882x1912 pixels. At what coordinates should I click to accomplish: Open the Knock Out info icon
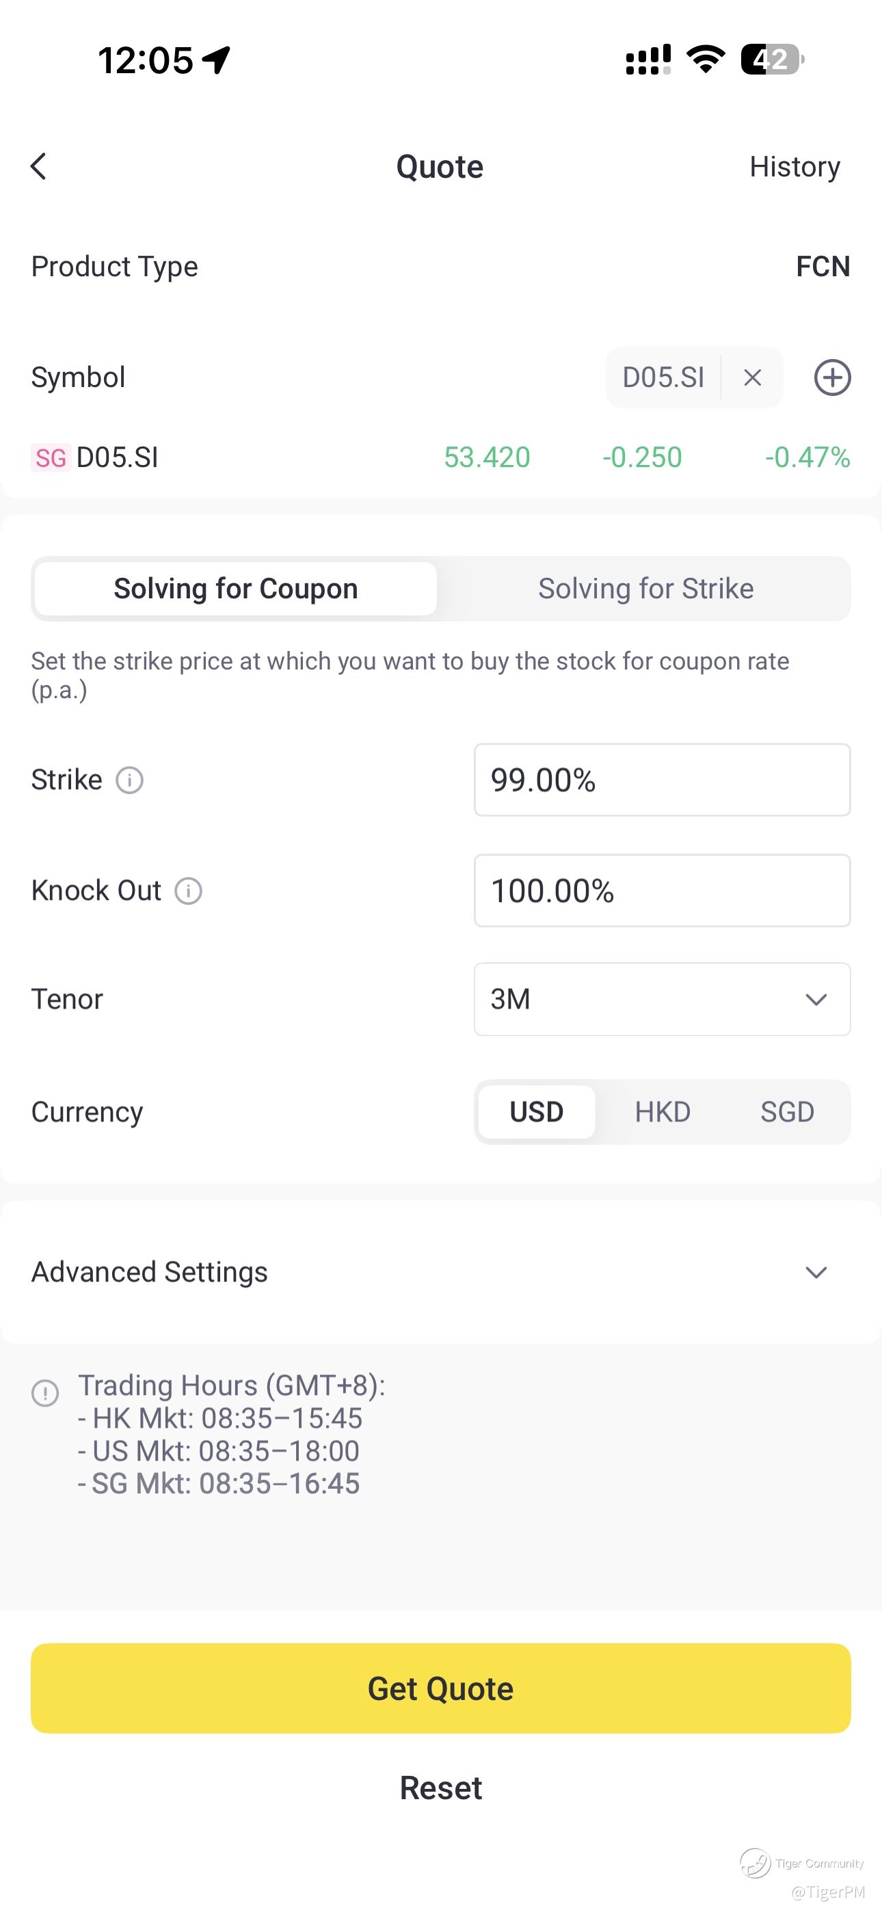coord(189,890)
